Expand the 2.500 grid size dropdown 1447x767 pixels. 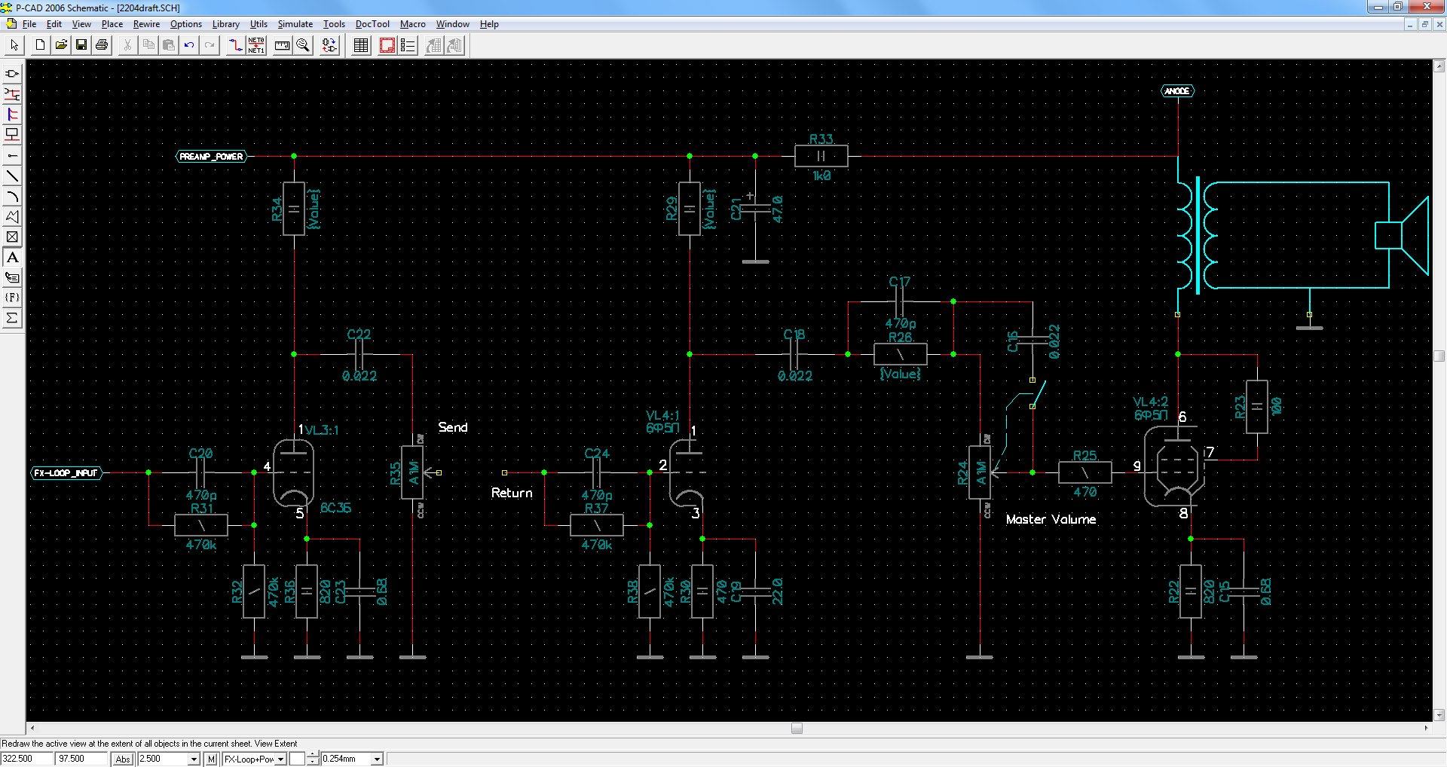194,759
